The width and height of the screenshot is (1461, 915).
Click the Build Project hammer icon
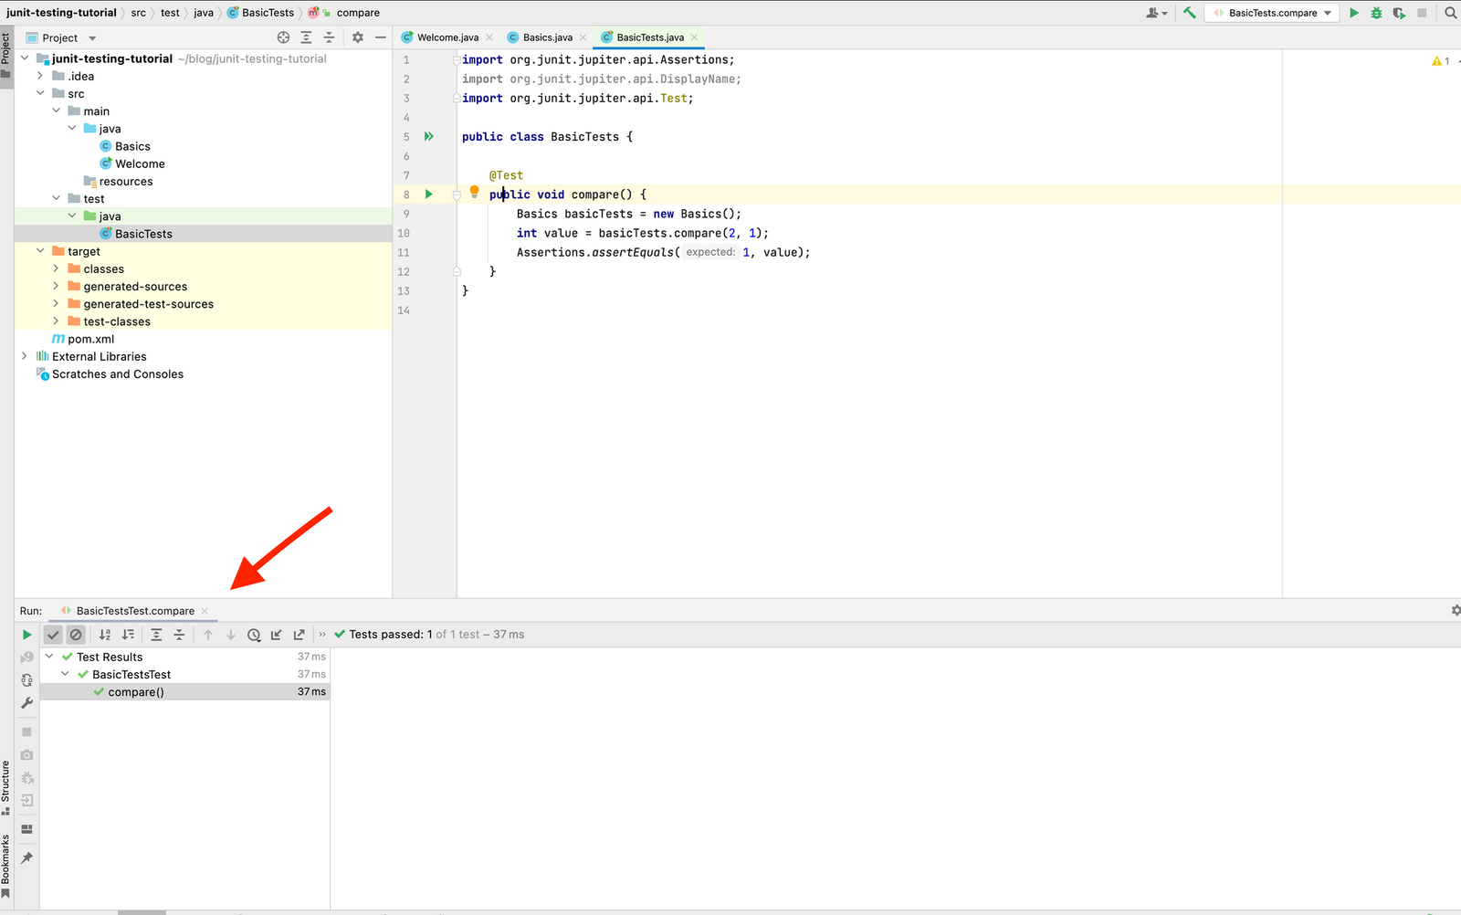pyautogui.click(x=1189, y=13)
